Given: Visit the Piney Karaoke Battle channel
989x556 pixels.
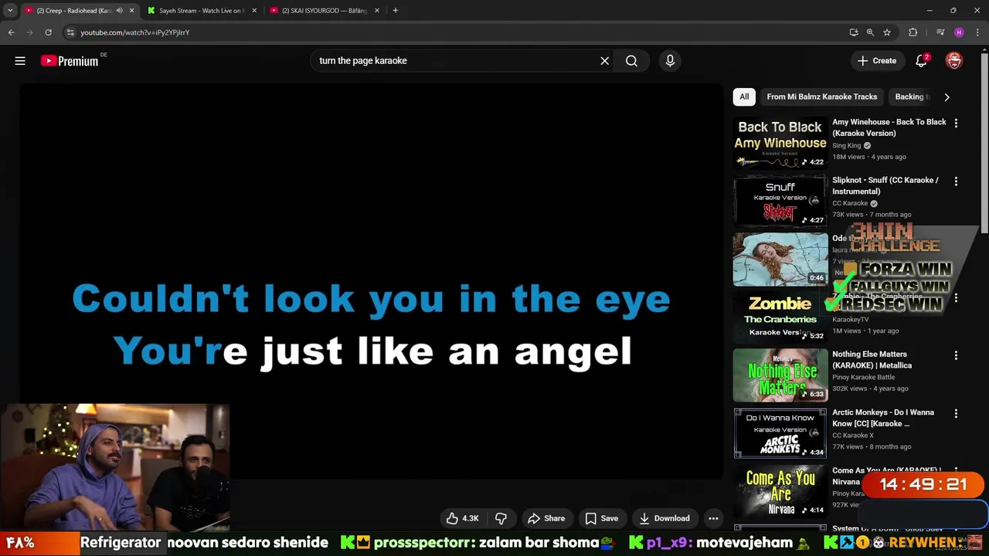Looking at the screenshot, I should (x=863, y=377).
